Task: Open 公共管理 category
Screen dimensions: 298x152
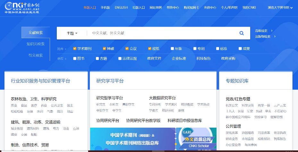Action: tap(233, 126)
